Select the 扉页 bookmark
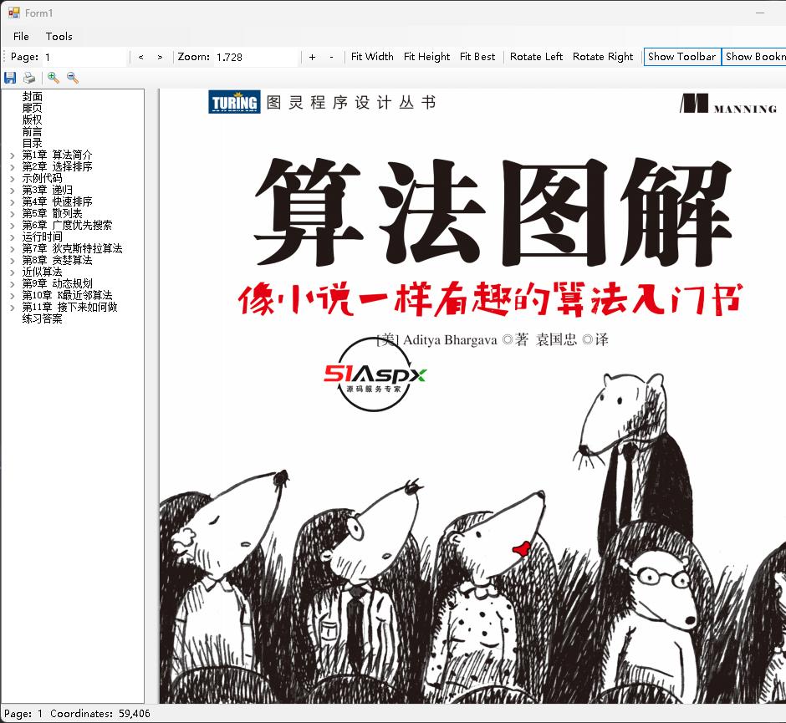This screenshot has width=786, height=723. (x=32, y=108)
